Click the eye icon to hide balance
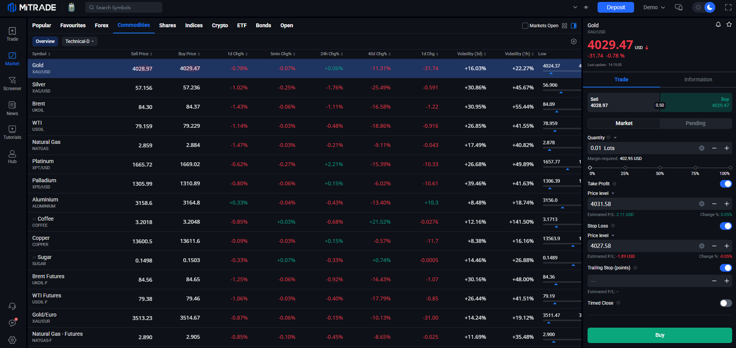Screen dimensions: 736x348 [x=586, y=7]
